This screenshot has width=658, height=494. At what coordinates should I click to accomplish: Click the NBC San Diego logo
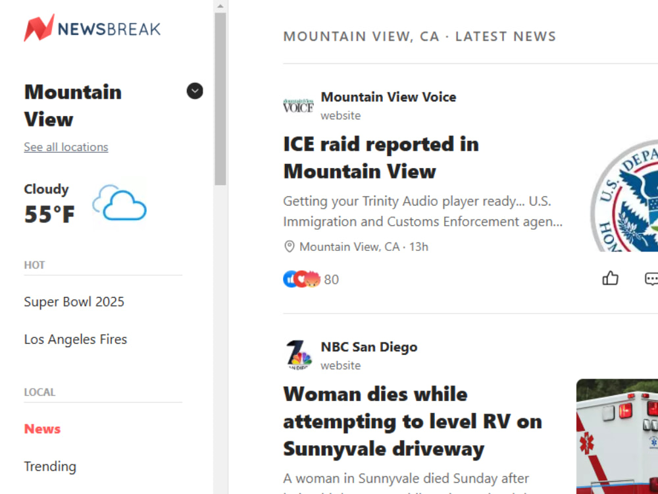tap(298, 356)
